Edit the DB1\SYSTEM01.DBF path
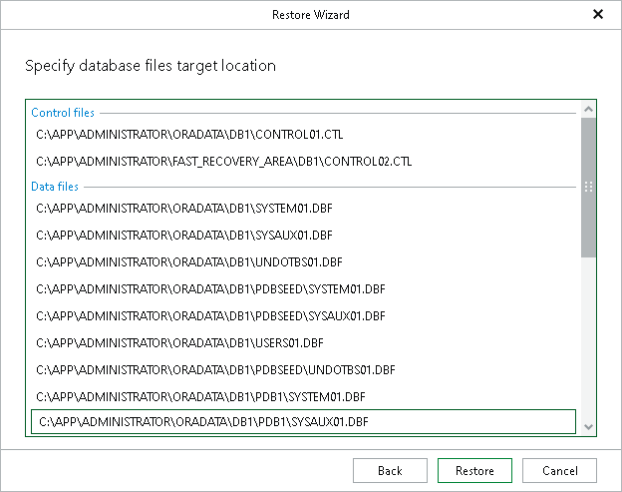This screenshot has width=622, height=492. pos(184,209)
